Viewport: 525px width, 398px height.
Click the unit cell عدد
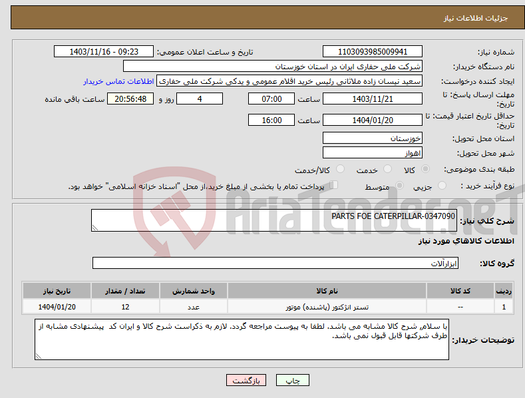tap(194, 307)
